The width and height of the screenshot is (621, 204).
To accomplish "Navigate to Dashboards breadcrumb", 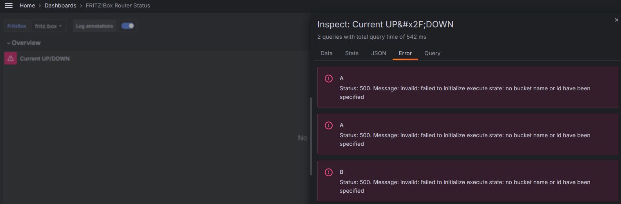I will [x=60, y=5].
